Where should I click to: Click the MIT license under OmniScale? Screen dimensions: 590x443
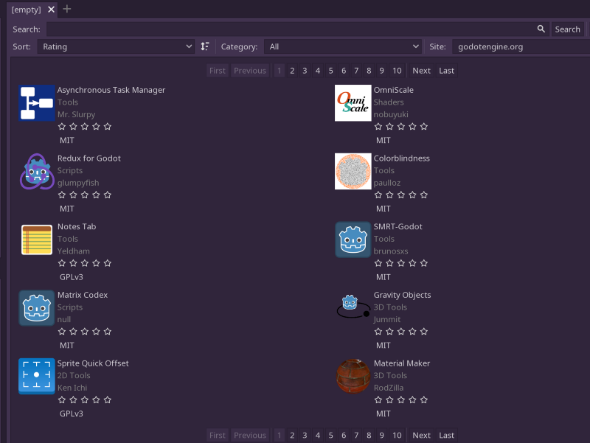pyautogui.click(x=383, y=140)
